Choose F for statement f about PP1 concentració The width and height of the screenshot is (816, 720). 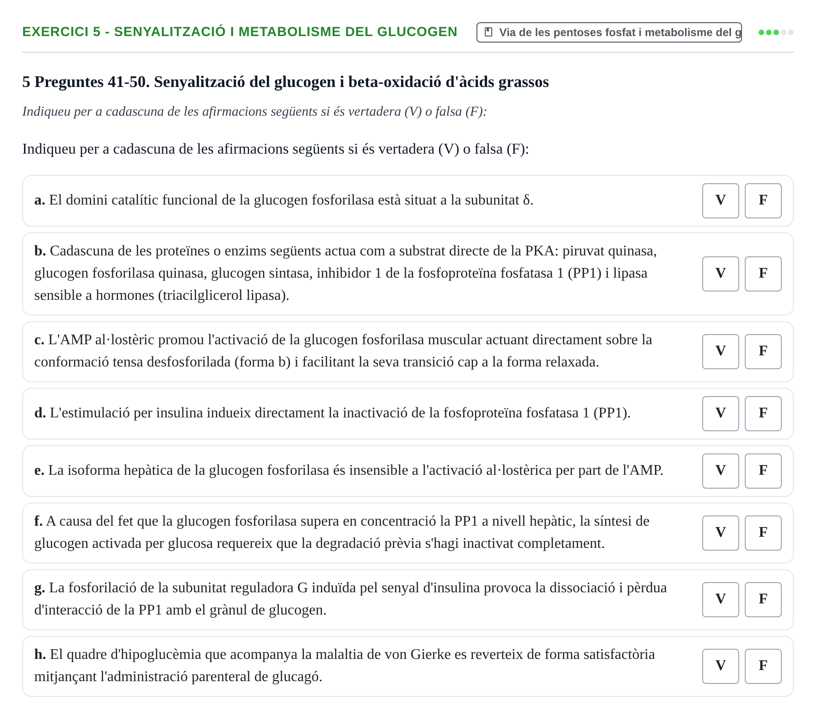pos(763,533)
